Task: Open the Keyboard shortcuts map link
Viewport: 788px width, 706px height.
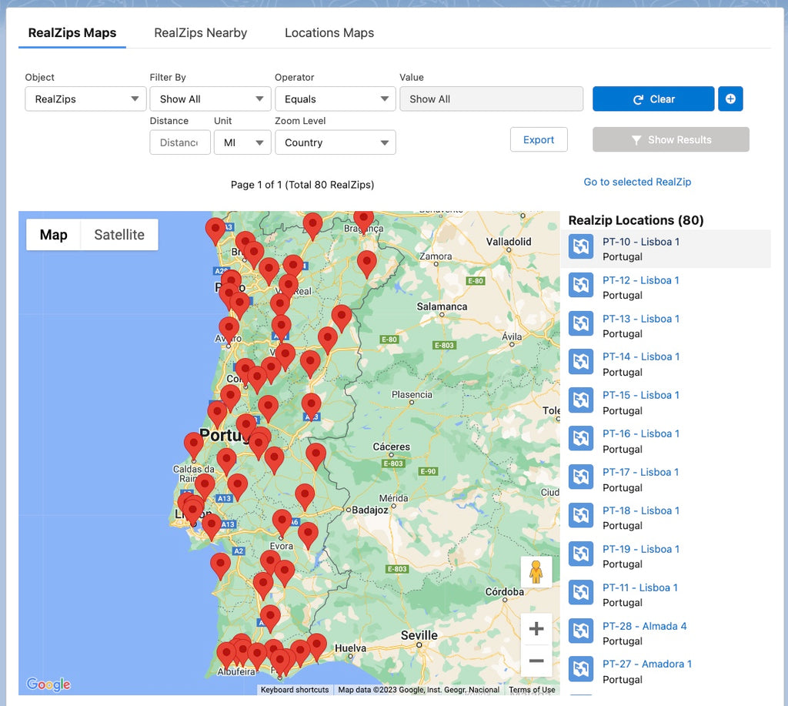Action: [295, 690]
